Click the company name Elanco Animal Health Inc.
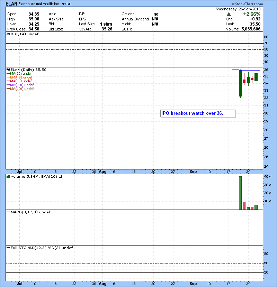 coord(39,4)
